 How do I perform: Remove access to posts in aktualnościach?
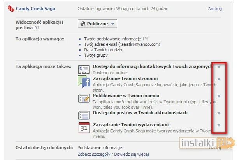click(219, 113)
